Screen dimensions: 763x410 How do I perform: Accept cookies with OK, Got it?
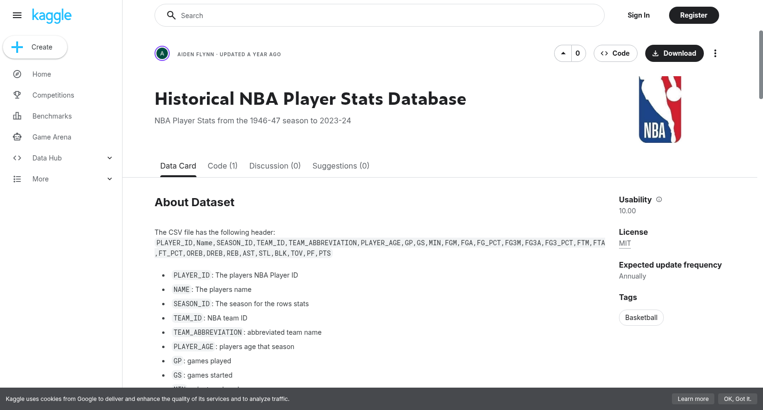[x=737, y=399]
